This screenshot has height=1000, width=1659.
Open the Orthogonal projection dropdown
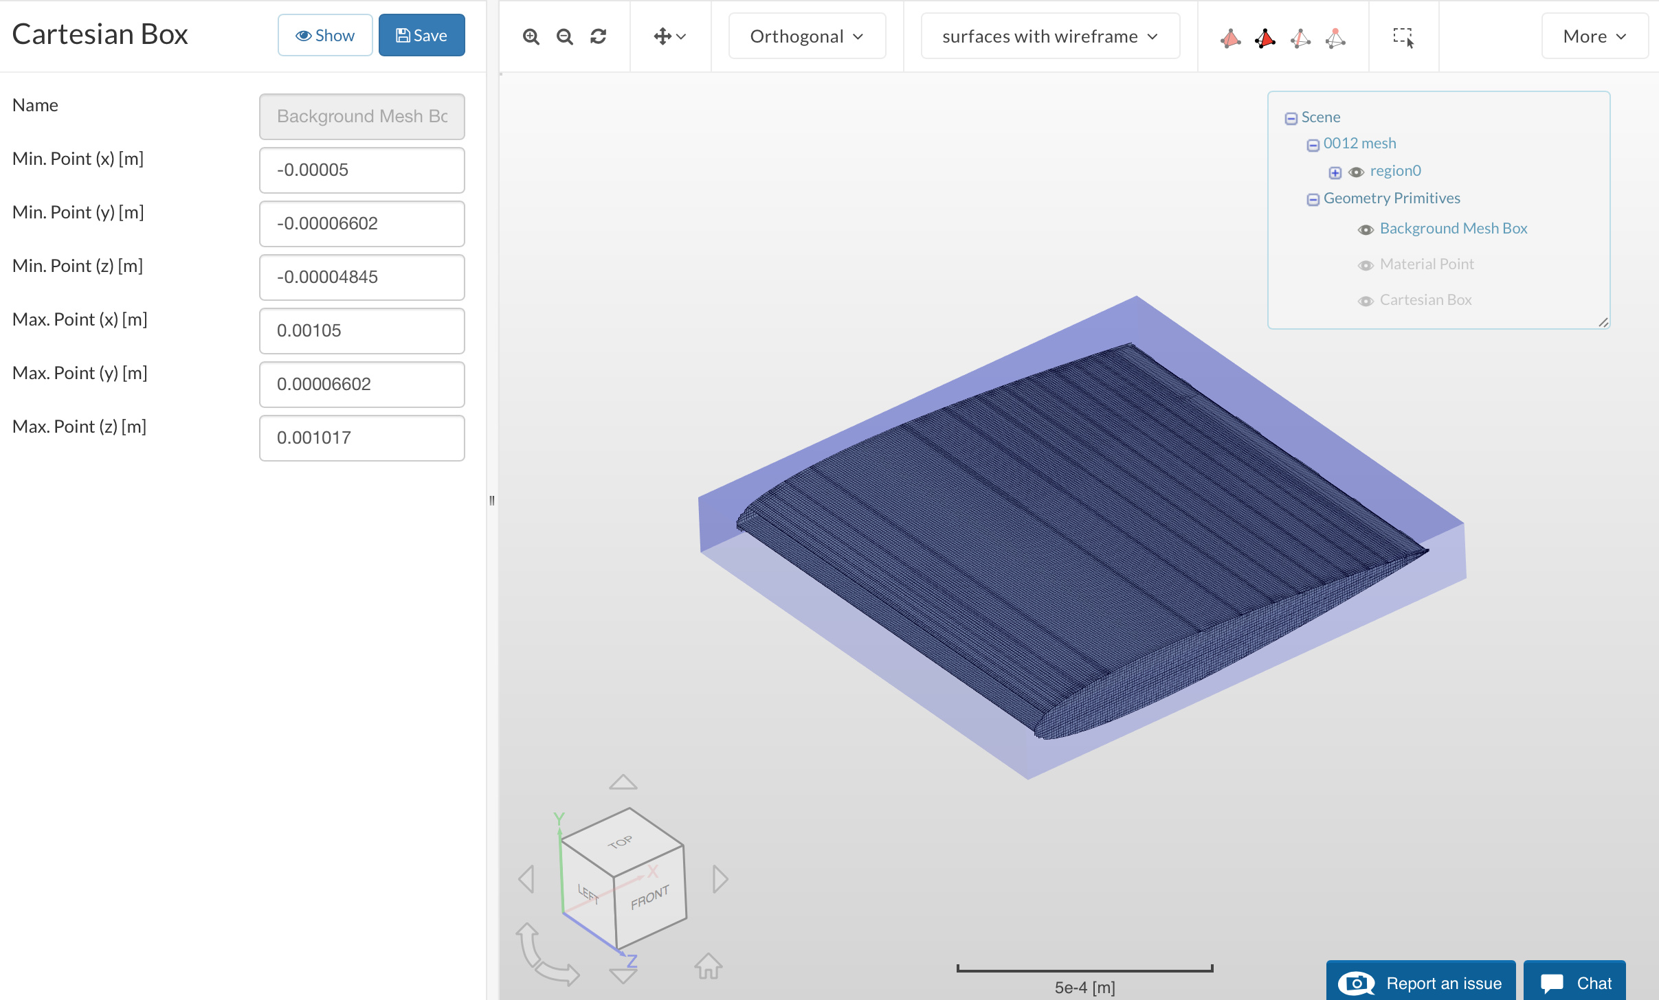[807, 36]
